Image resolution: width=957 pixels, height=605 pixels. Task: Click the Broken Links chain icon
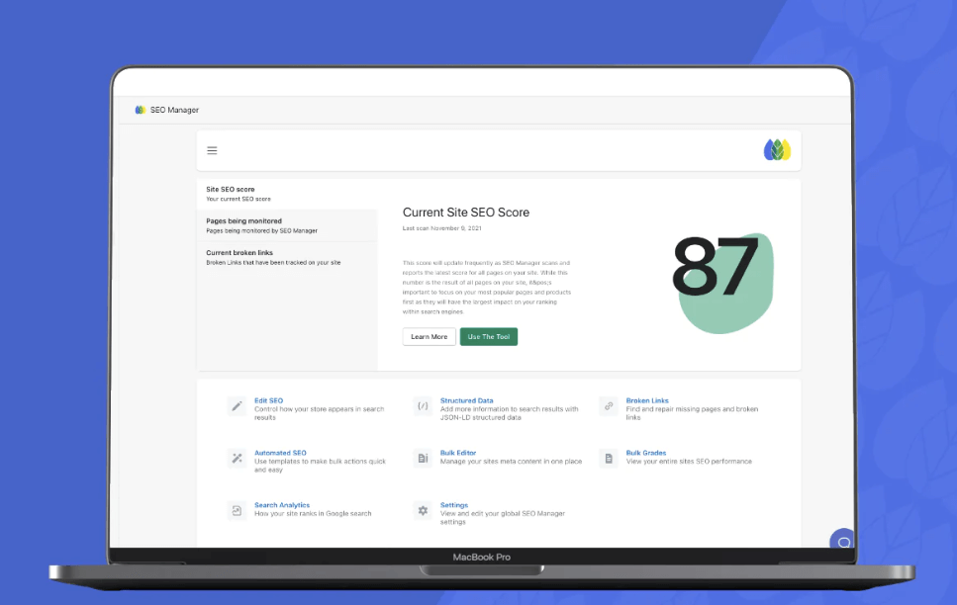tap(609, 406)
